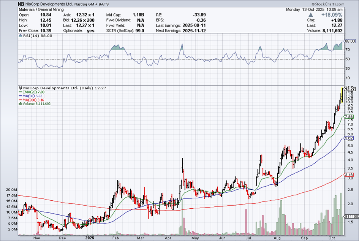Click the RSI(14) 88.00 indicator label
Image resolution: width=359 pixels, height=241 pixels.
[37, 36]
